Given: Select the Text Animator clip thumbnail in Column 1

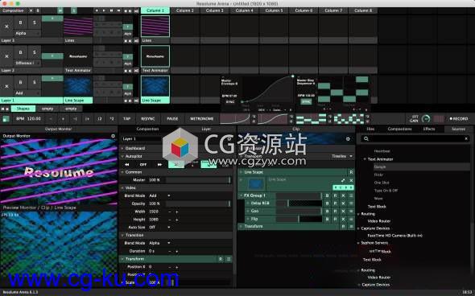Looking at the screenshot, I should click(155, 56).
